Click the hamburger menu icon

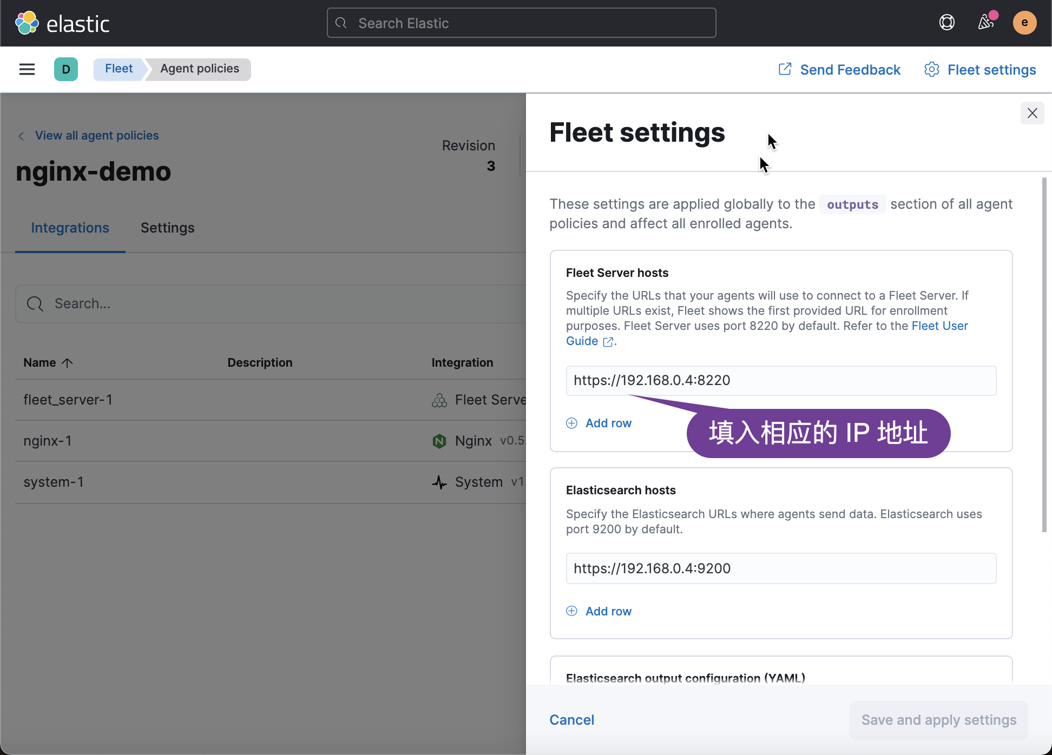click(27, 69)
